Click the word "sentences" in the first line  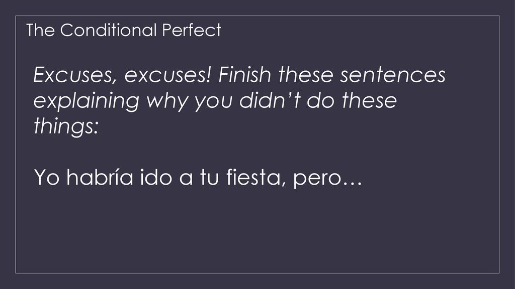coord(393,75)
